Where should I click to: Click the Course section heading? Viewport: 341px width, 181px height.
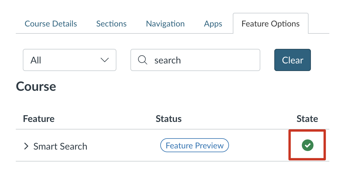(36, 86)
